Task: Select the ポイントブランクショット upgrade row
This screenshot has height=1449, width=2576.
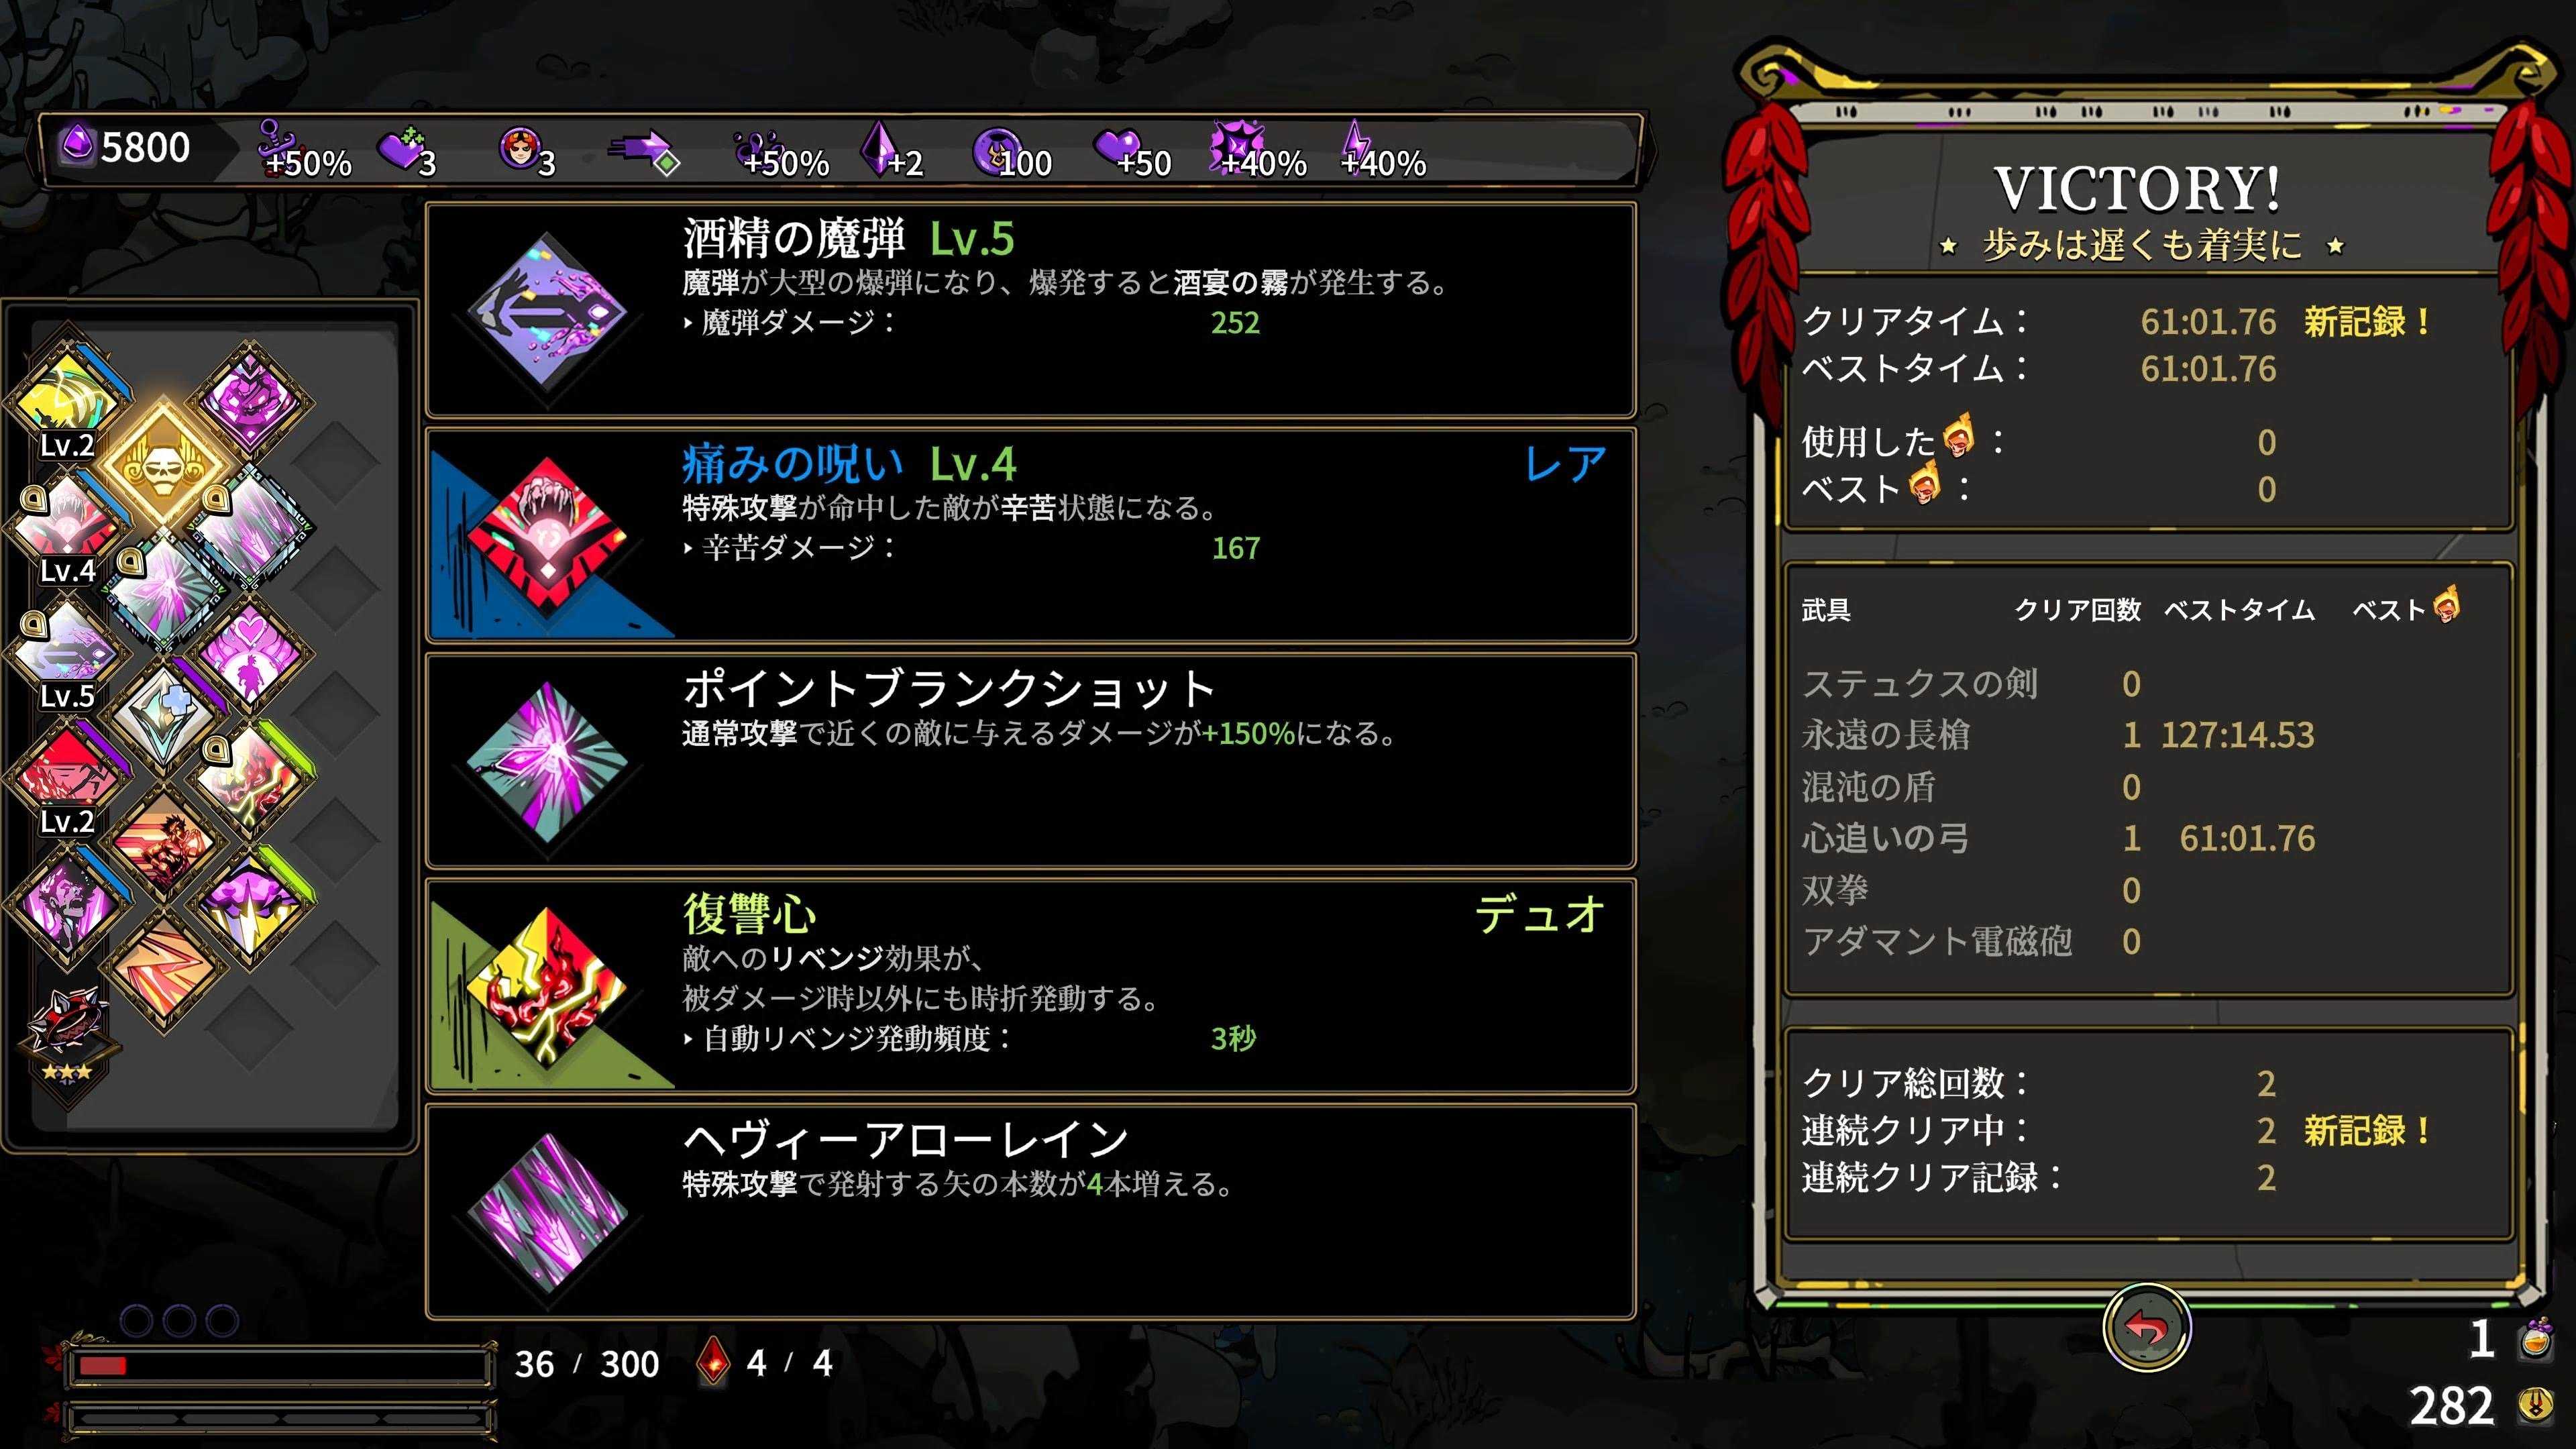Action: click(x=1031, y=761)
